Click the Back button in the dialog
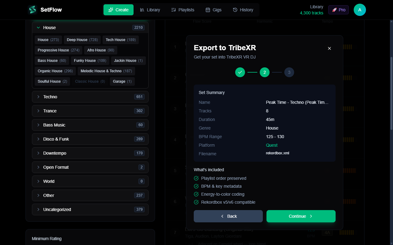 [228, 216]
